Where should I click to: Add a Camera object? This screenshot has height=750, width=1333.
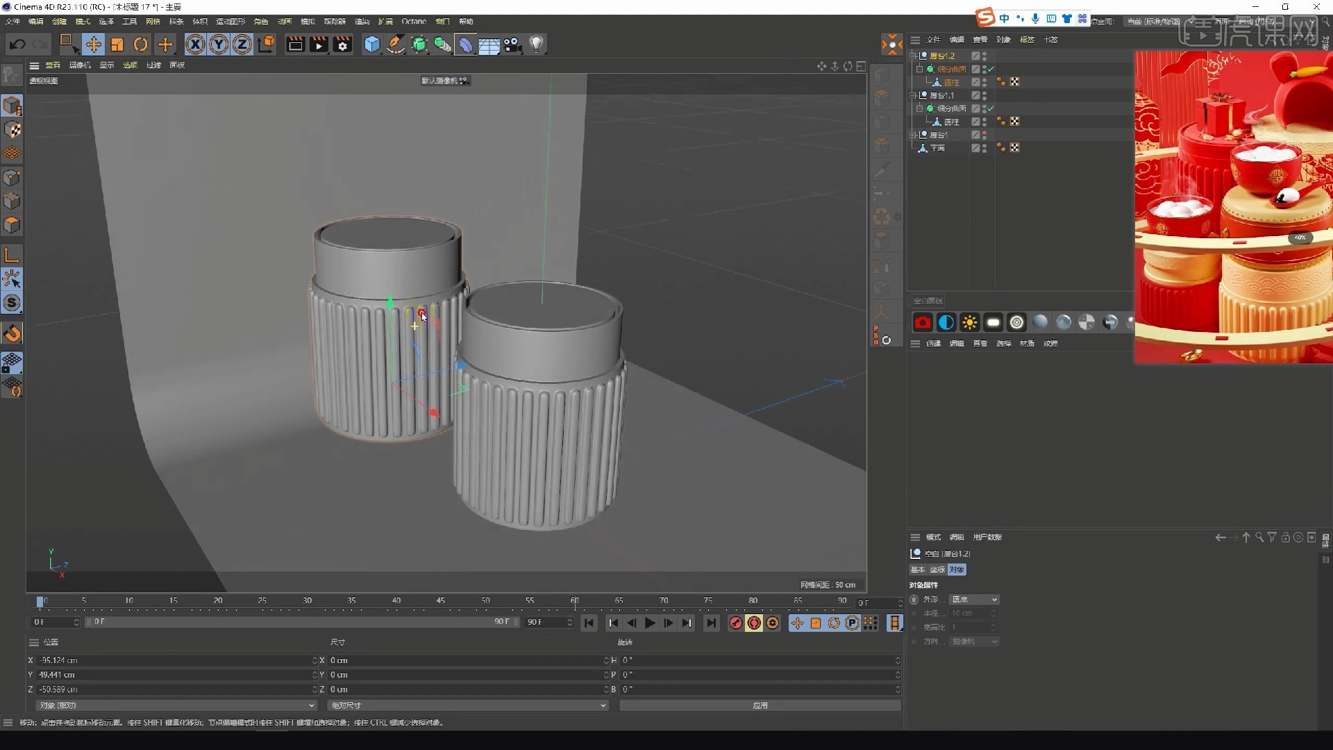[x=513, y=44]
